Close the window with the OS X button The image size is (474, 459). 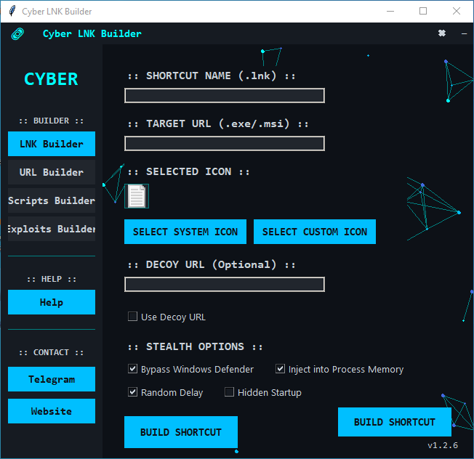point(457,11)
